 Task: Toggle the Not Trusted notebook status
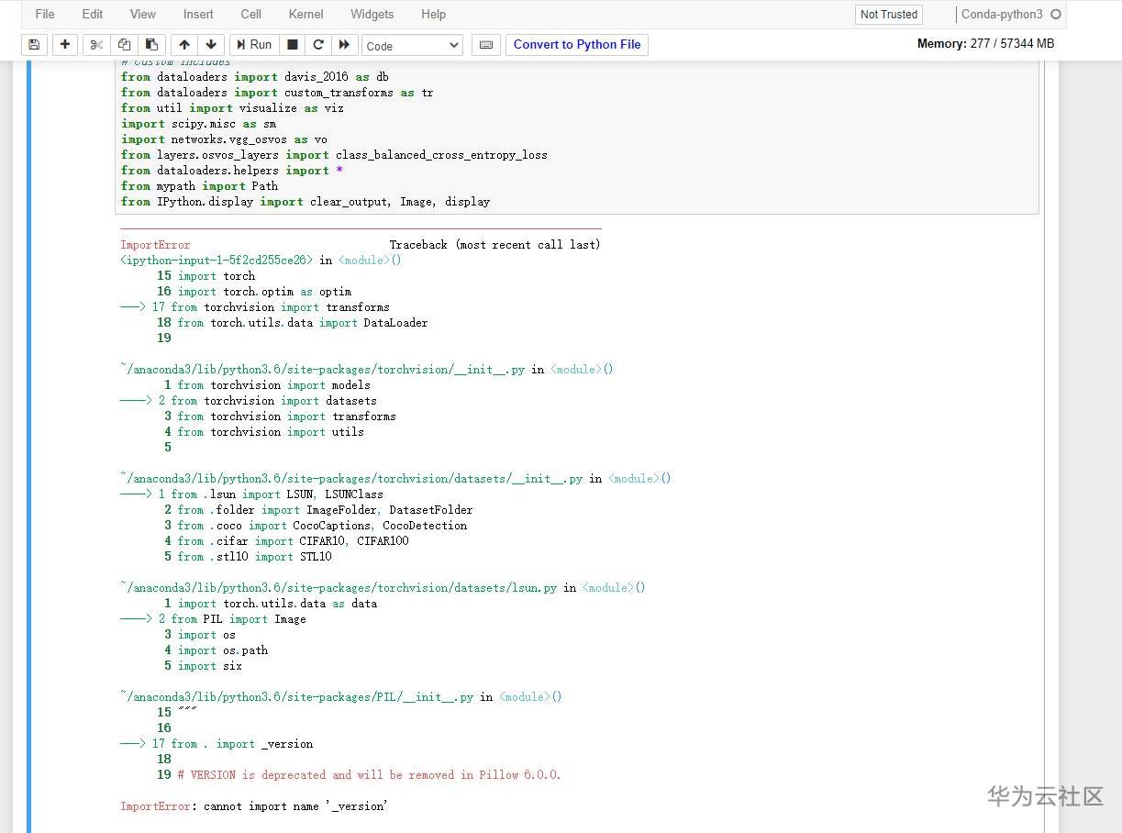pos(888,14)
